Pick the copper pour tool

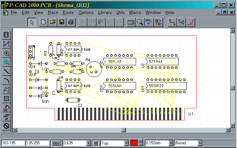click(x=6, y=108)
